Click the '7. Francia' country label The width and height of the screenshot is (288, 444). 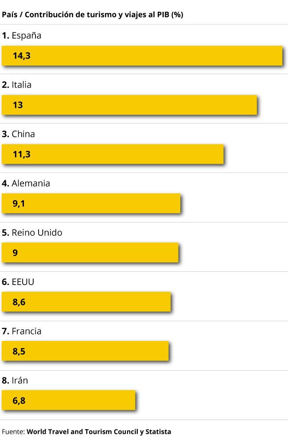pos(21,331)
